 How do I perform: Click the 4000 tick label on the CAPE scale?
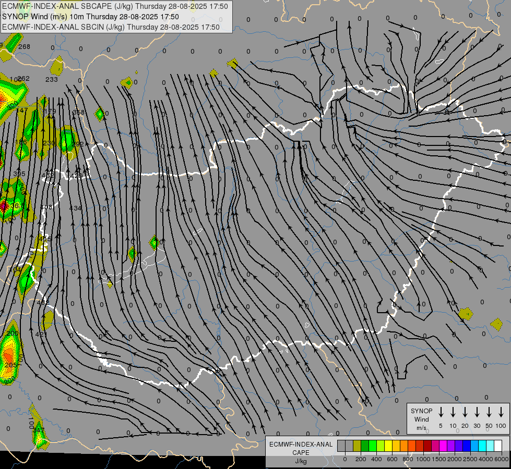pyautogui.click(x=485, y=459)
